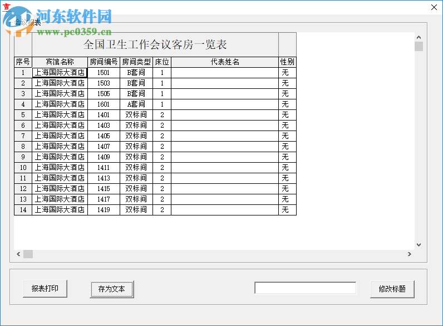Close the report window
Image resolution: width=443 pixels, height=326 pixels.
click(x=434, y=7)
